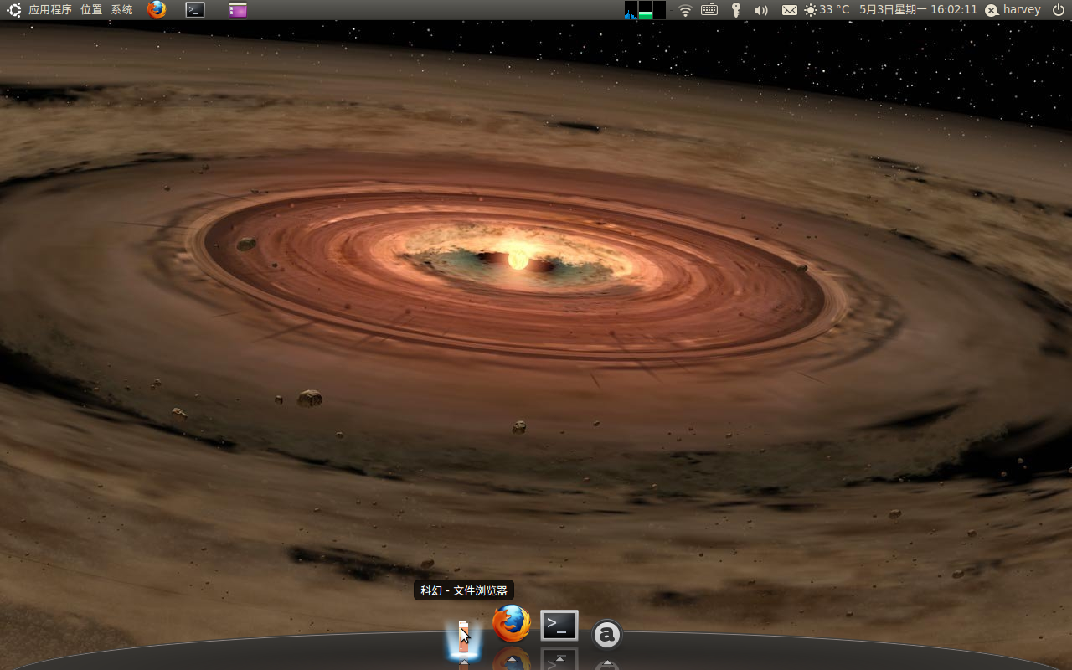
Task: Click the circular 'a' dock icon
Action: click(x=607, y=635)
